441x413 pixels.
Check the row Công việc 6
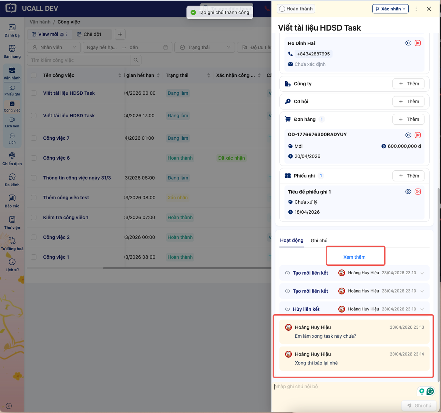(x=34, y=158)
